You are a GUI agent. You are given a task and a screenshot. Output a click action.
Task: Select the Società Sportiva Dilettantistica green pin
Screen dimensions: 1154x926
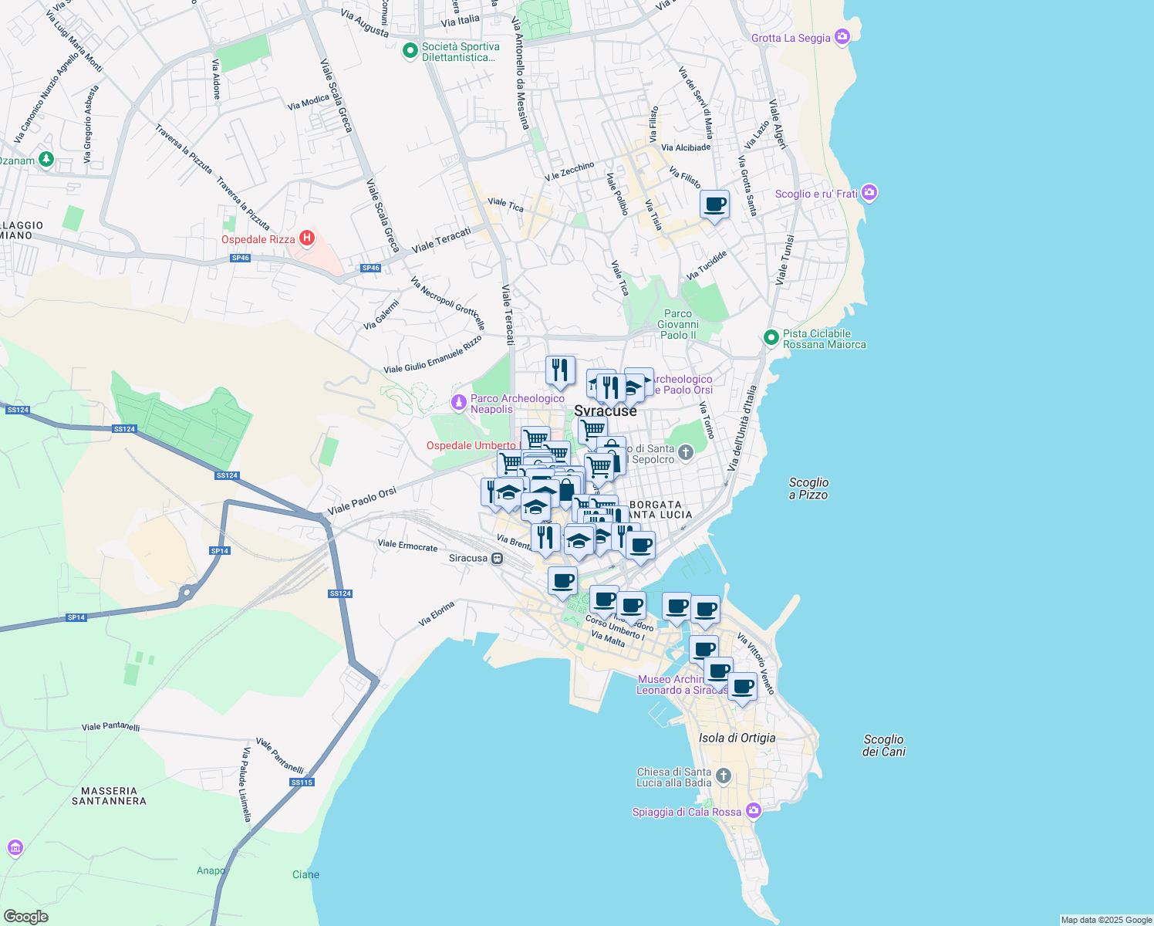click(x=410, y=52)
